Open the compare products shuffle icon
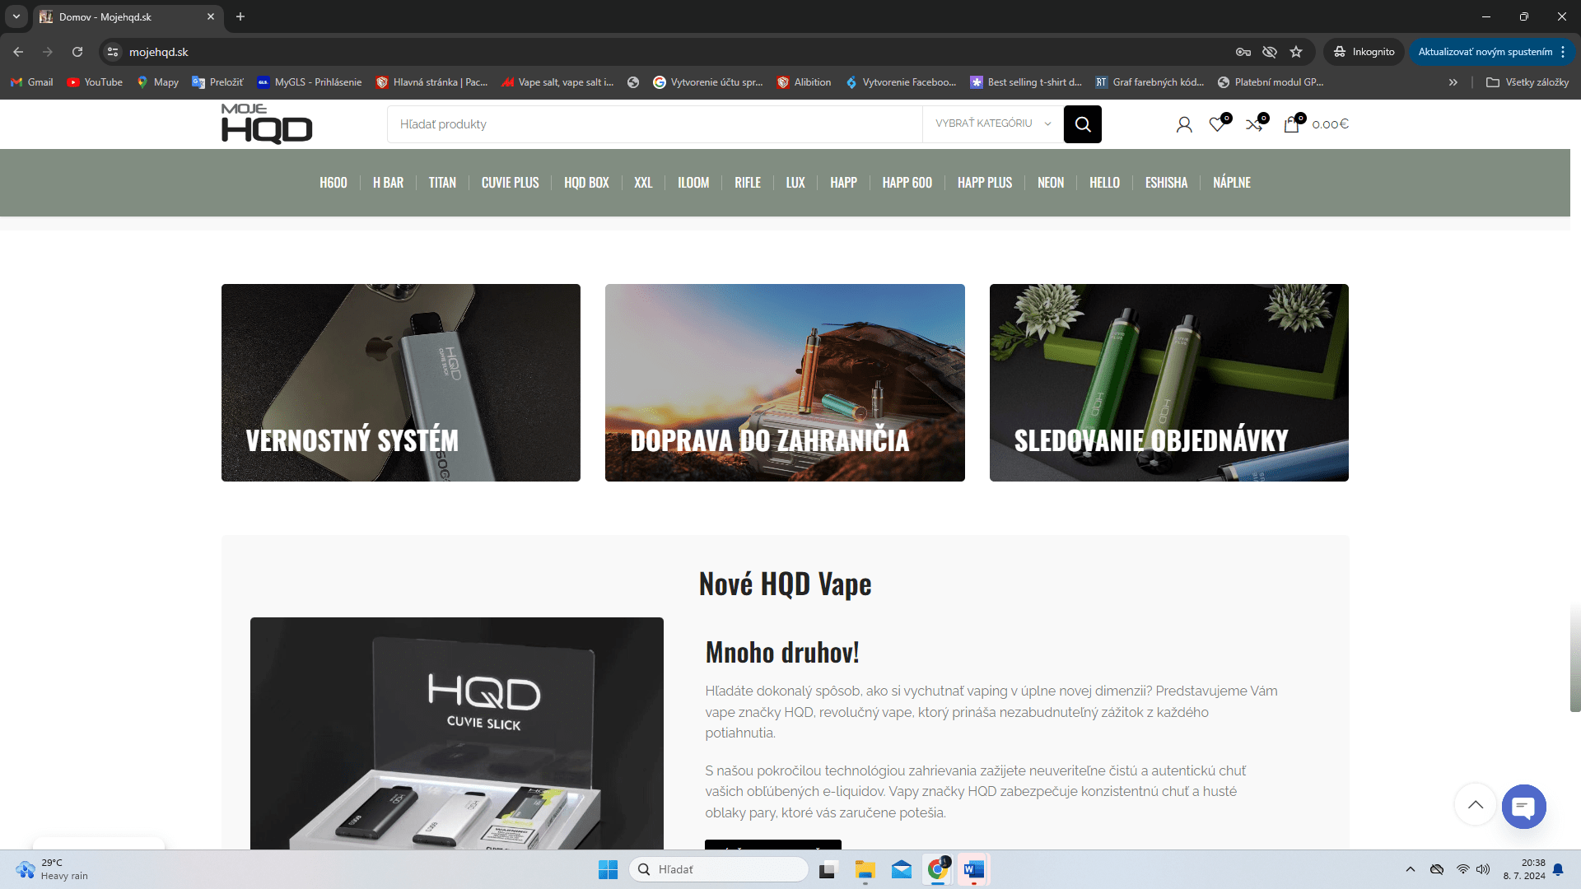This screenshot has height=889, width=1581. (x=1254, y=124)
